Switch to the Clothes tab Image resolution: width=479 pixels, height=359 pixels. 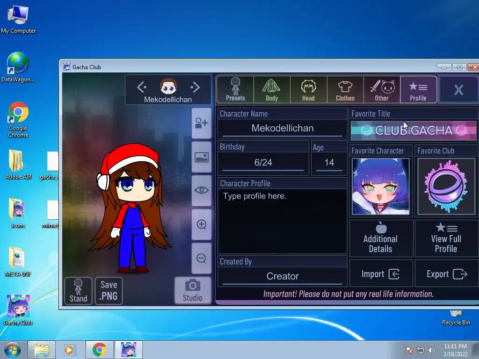pyautogui.click(x=345, y=89)
